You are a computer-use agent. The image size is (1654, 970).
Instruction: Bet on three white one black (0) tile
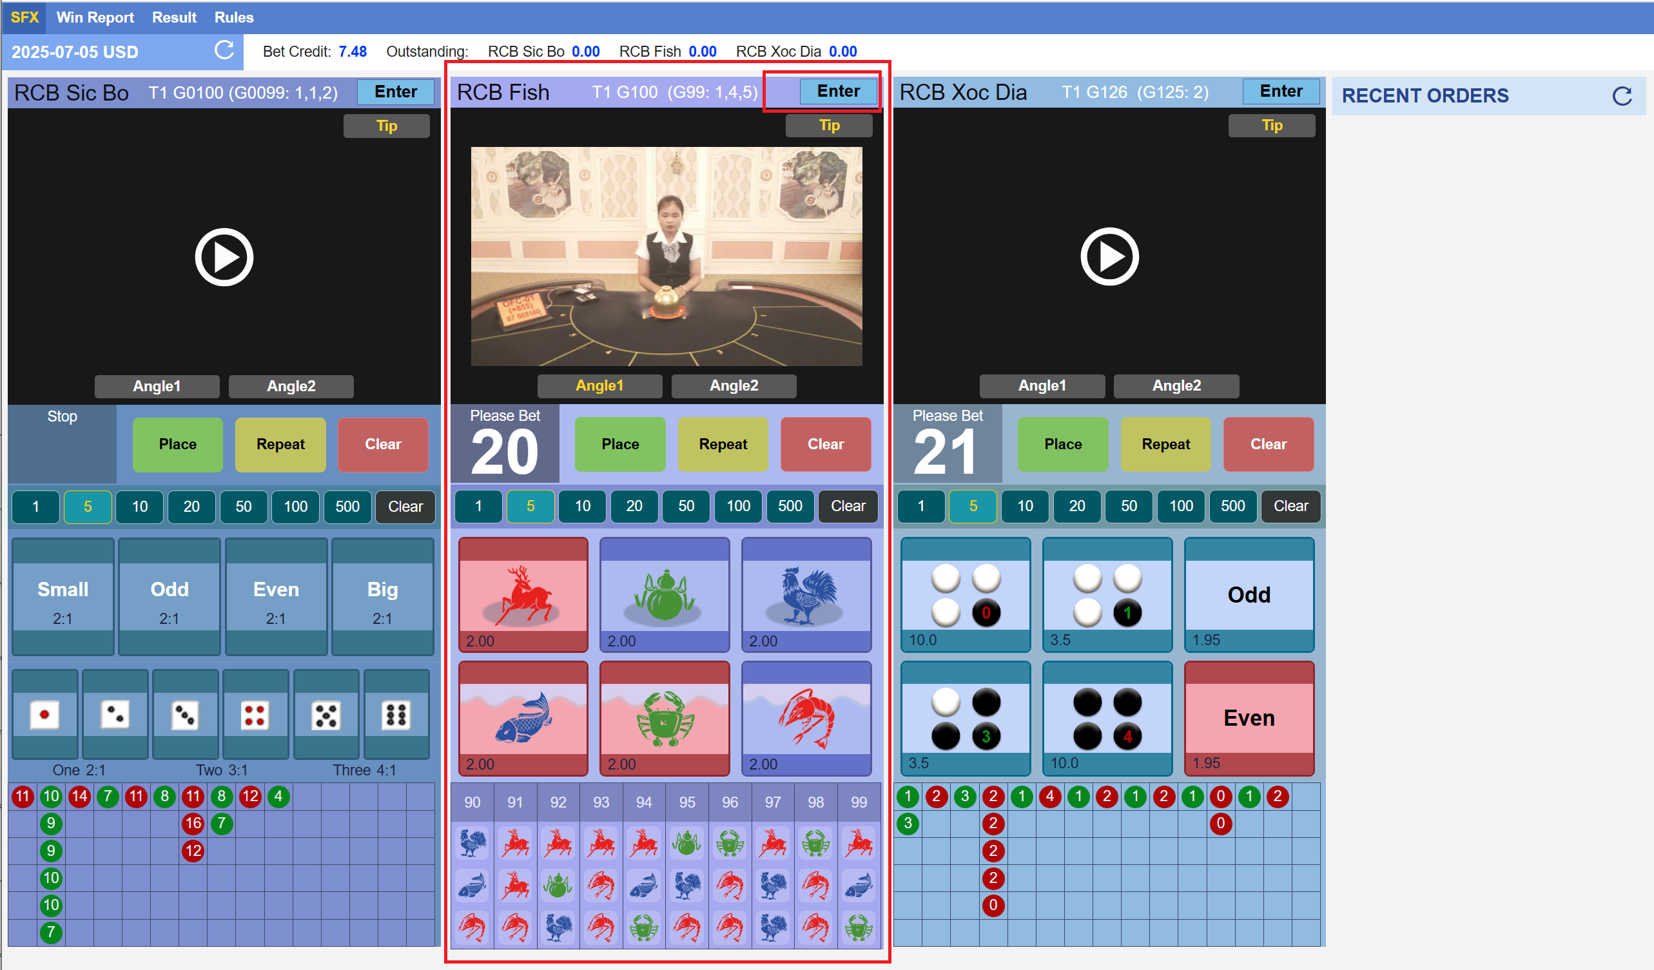point(966,595)
